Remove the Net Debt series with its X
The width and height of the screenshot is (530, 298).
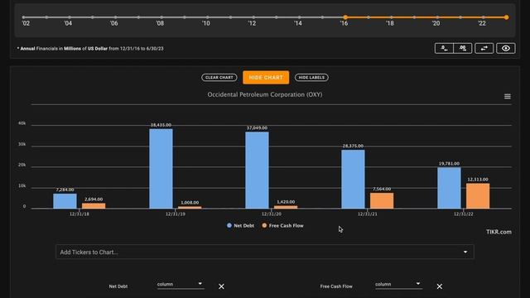coord(221,286)
